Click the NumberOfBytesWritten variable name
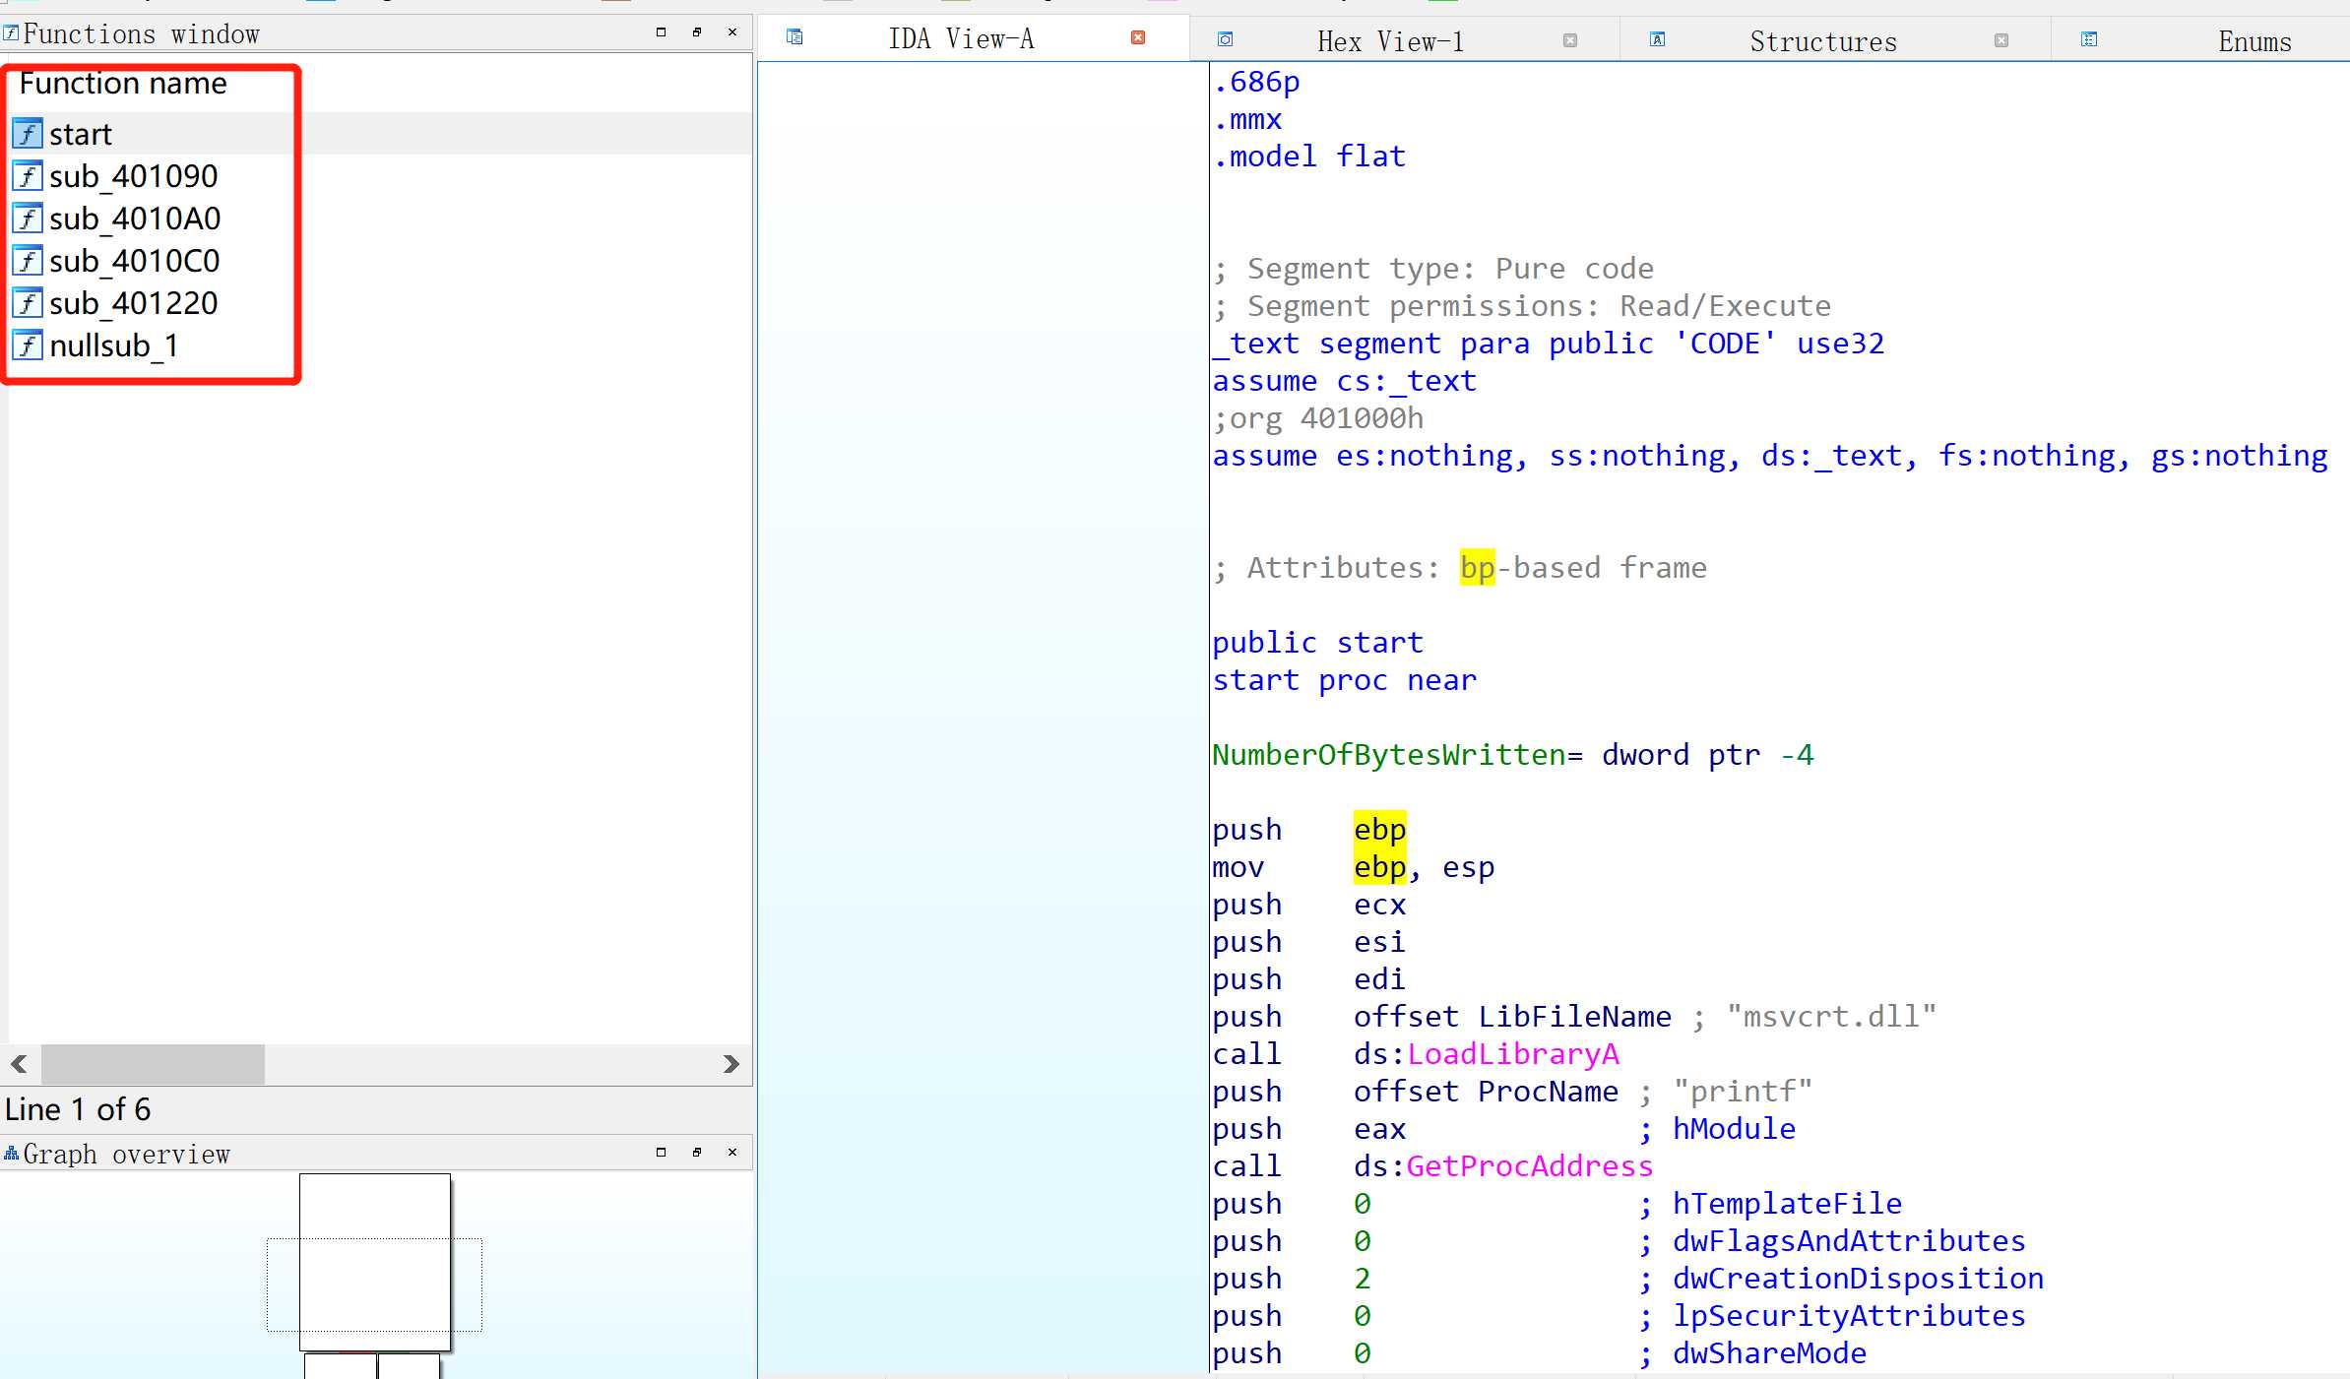Screen dimensions: 2350x1379 [x=1389, y=755]
